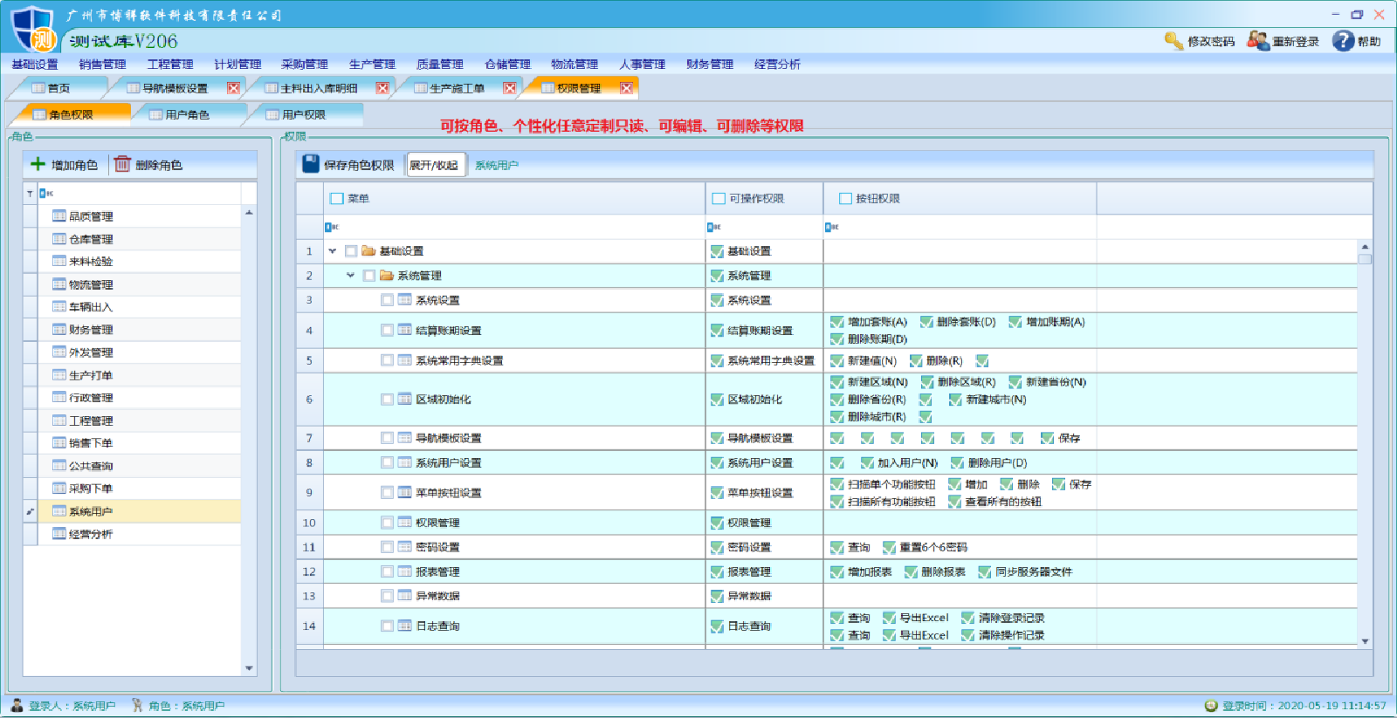The image size is (1397, 718).
Task: Click row 9 菜单按钮设置 menu cell
Action: coord(514,493)
